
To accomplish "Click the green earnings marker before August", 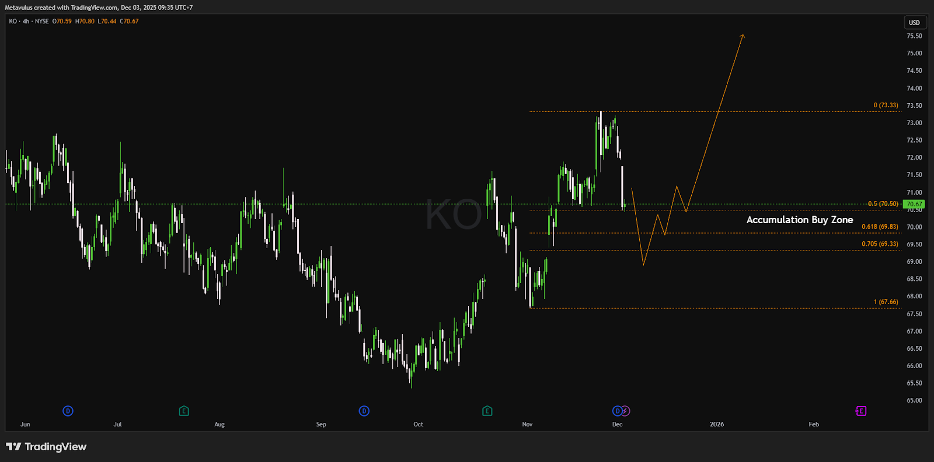I will pyautogui.click(x=184, y=411).
